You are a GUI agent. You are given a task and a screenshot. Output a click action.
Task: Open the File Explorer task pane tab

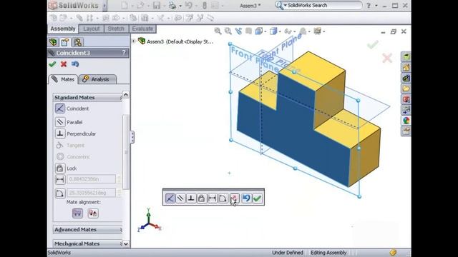tap(406, 89)
